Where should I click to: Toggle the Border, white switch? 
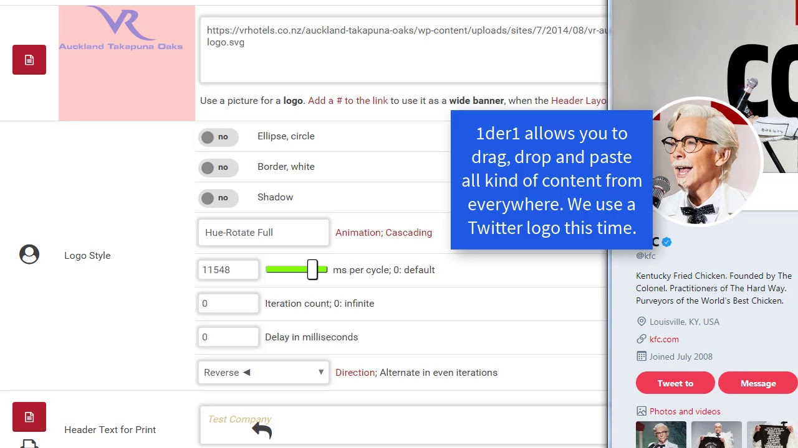tap(218, 167)
